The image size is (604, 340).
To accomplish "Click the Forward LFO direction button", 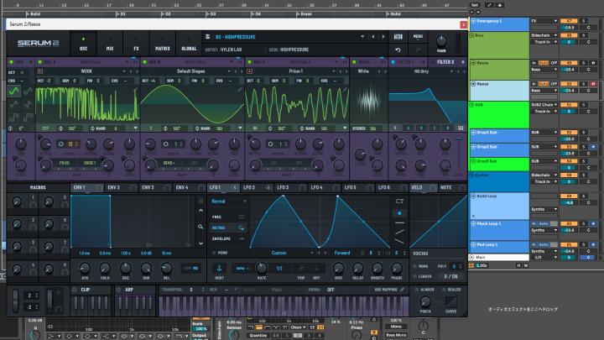I will coord(342,253).
